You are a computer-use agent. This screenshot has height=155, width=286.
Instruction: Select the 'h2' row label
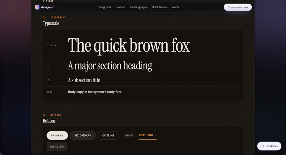pyautogui.click(x=48, y=80)
